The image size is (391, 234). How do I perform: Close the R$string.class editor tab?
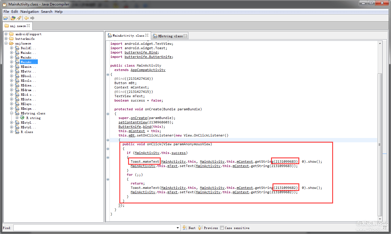pyautogui.click(x=185, y=36)
